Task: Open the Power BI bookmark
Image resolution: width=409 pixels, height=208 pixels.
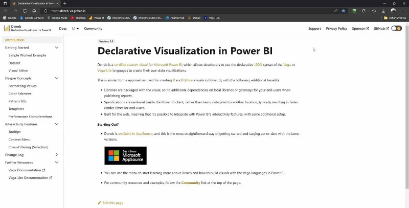Action: pos(96,18)
